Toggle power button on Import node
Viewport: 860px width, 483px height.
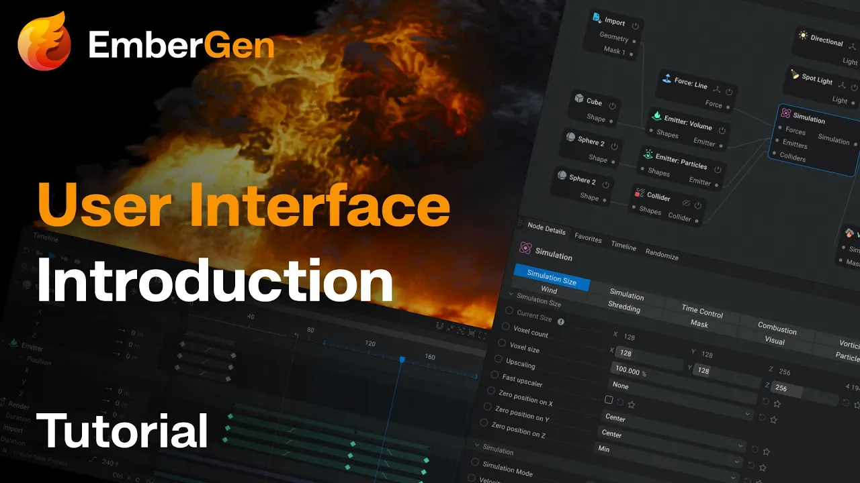click(634, 24)
